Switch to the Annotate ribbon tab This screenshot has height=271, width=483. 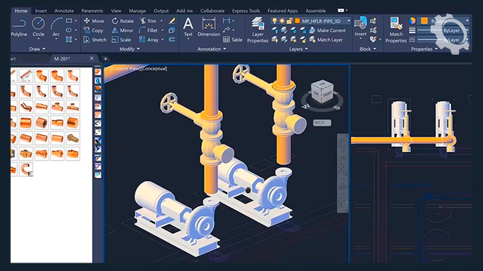pos(64,11)
